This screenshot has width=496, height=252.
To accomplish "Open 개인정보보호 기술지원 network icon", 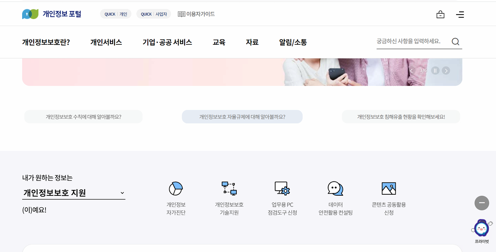I will point(229,189).
